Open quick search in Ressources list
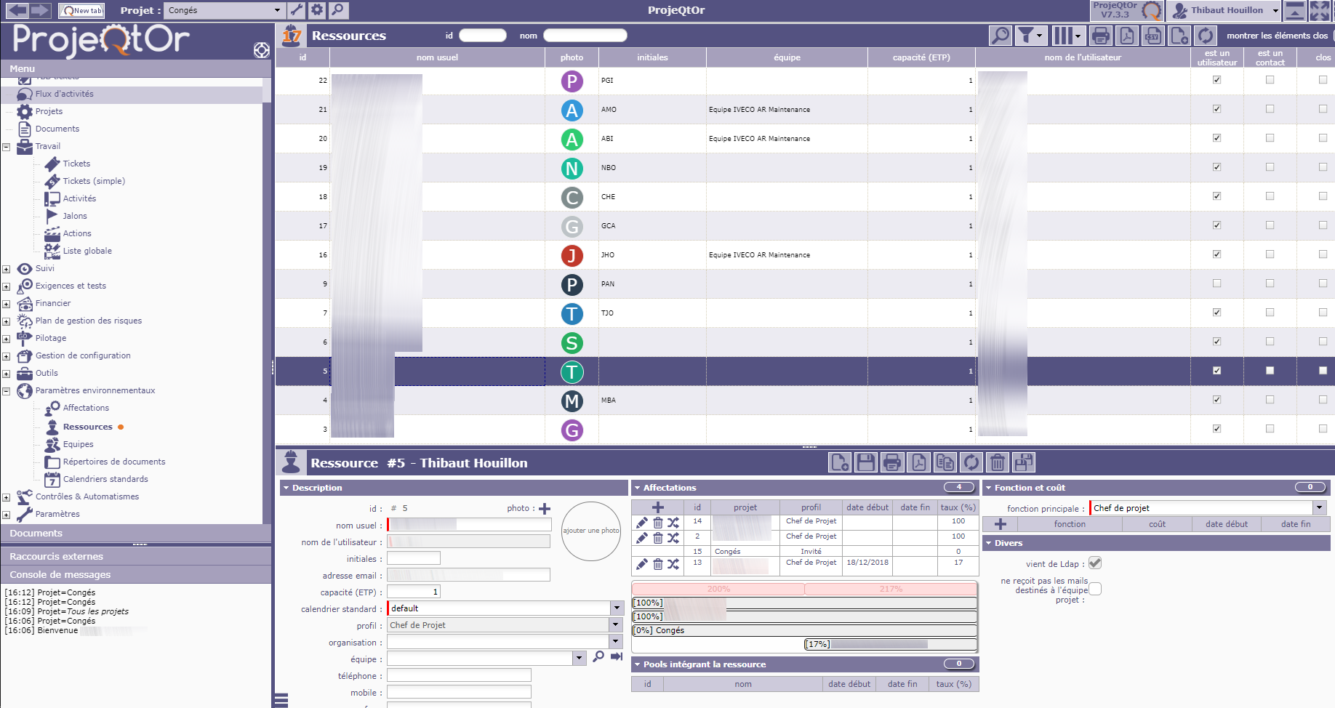1335x708 pixels. tap(1001, 36)
